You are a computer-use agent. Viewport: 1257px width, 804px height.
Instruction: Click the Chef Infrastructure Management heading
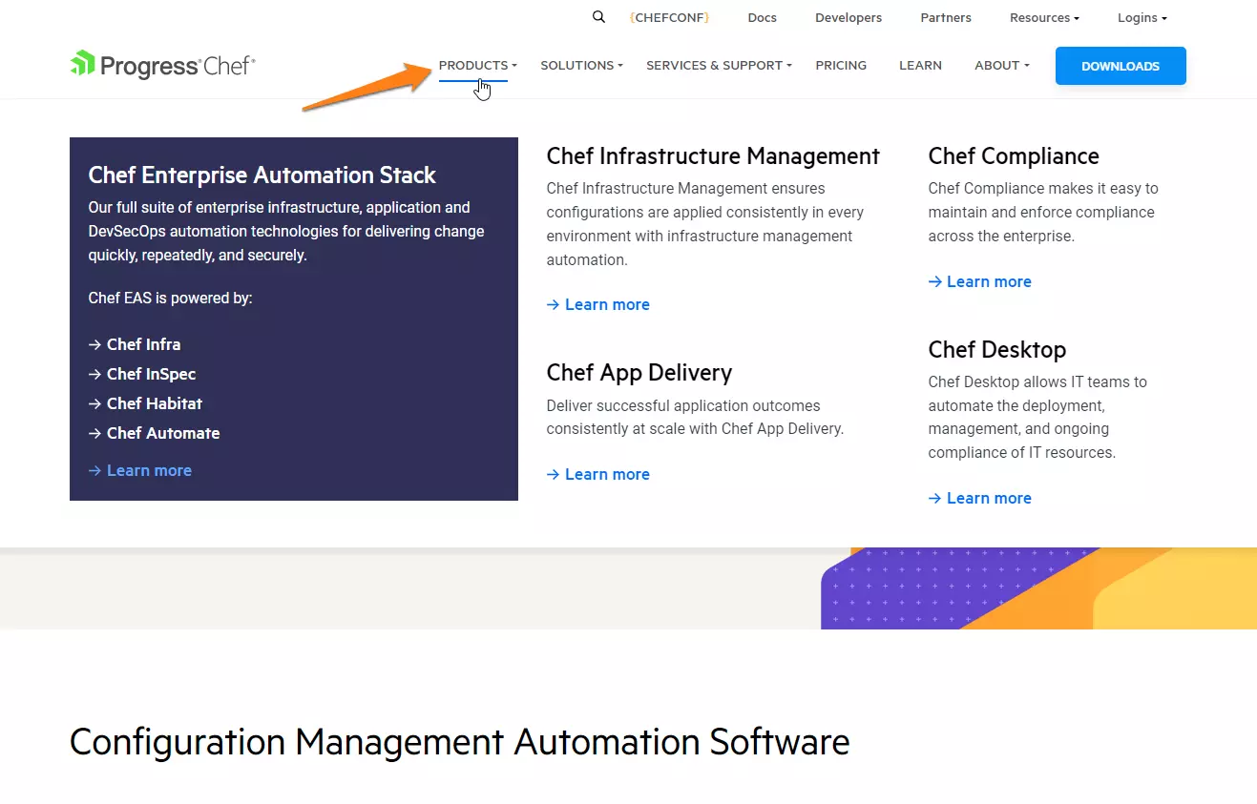tap(713, 156)
